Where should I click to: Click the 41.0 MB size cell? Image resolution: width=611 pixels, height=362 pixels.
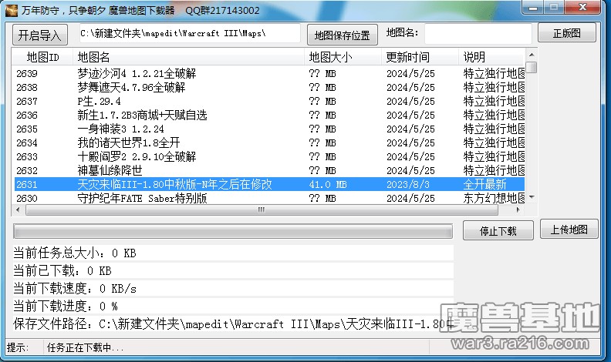[x=328, y=184]
